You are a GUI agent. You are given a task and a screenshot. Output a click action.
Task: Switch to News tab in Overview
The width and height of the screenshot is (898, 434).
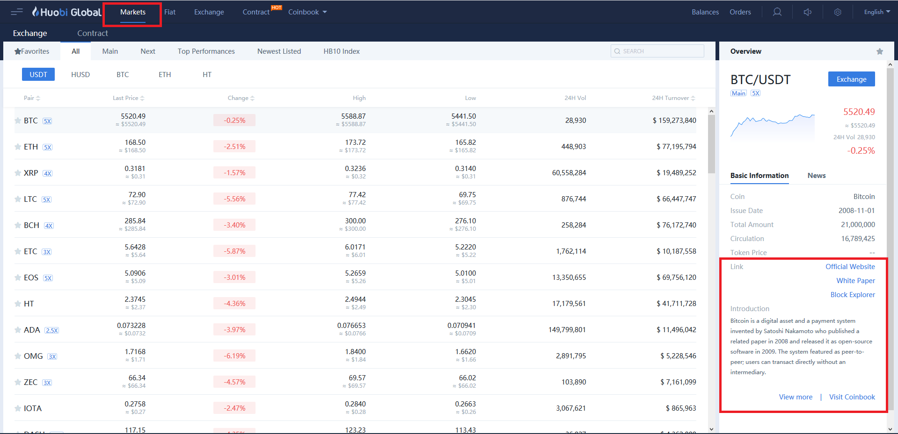(817, 176)
